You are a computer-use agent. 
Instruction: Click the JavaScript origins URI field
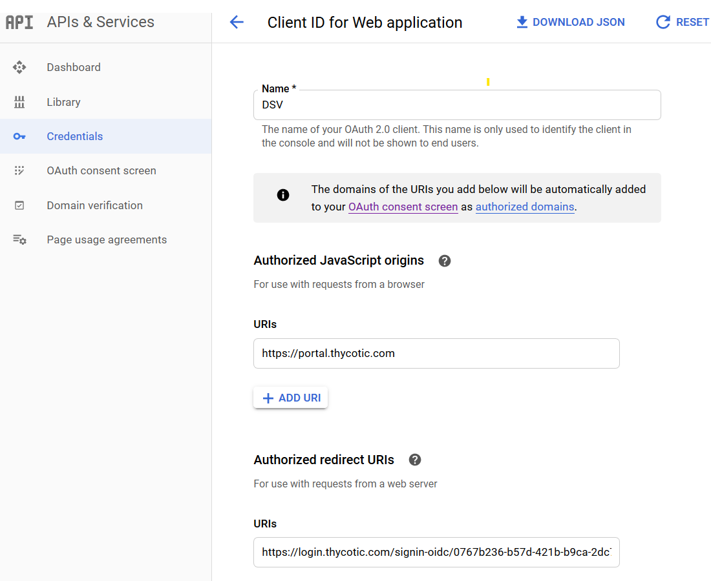click(x=436, y=353)
